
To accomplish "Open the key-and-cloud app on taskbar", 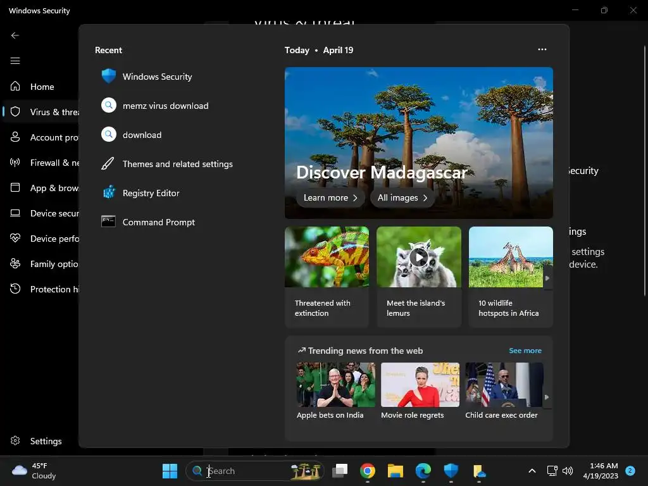I will click(x=478, y=471).
